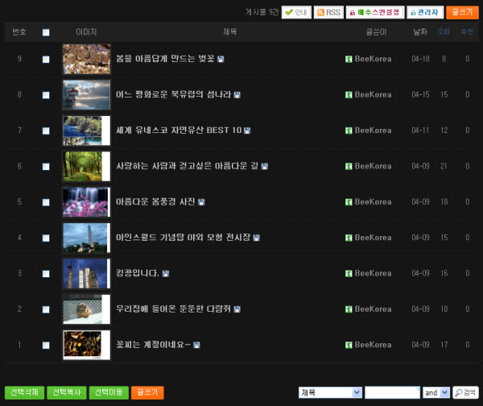483x406 pixels.
Task: Open 배추스킨설정 skin settings
Action: (x=375, y=12)
